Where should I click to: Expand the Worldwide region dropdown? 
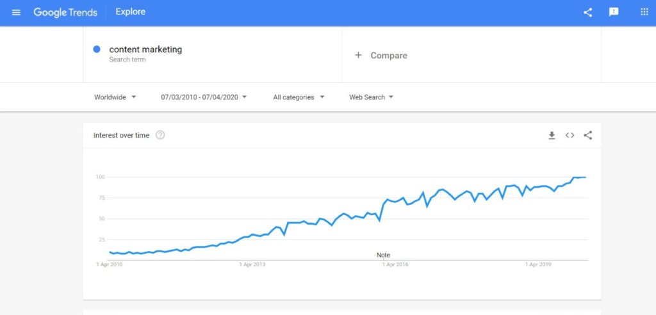[x=115, y=97]
